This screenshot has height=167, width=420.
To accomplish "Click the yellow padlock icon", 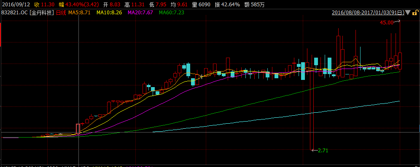I will [415, 13].
